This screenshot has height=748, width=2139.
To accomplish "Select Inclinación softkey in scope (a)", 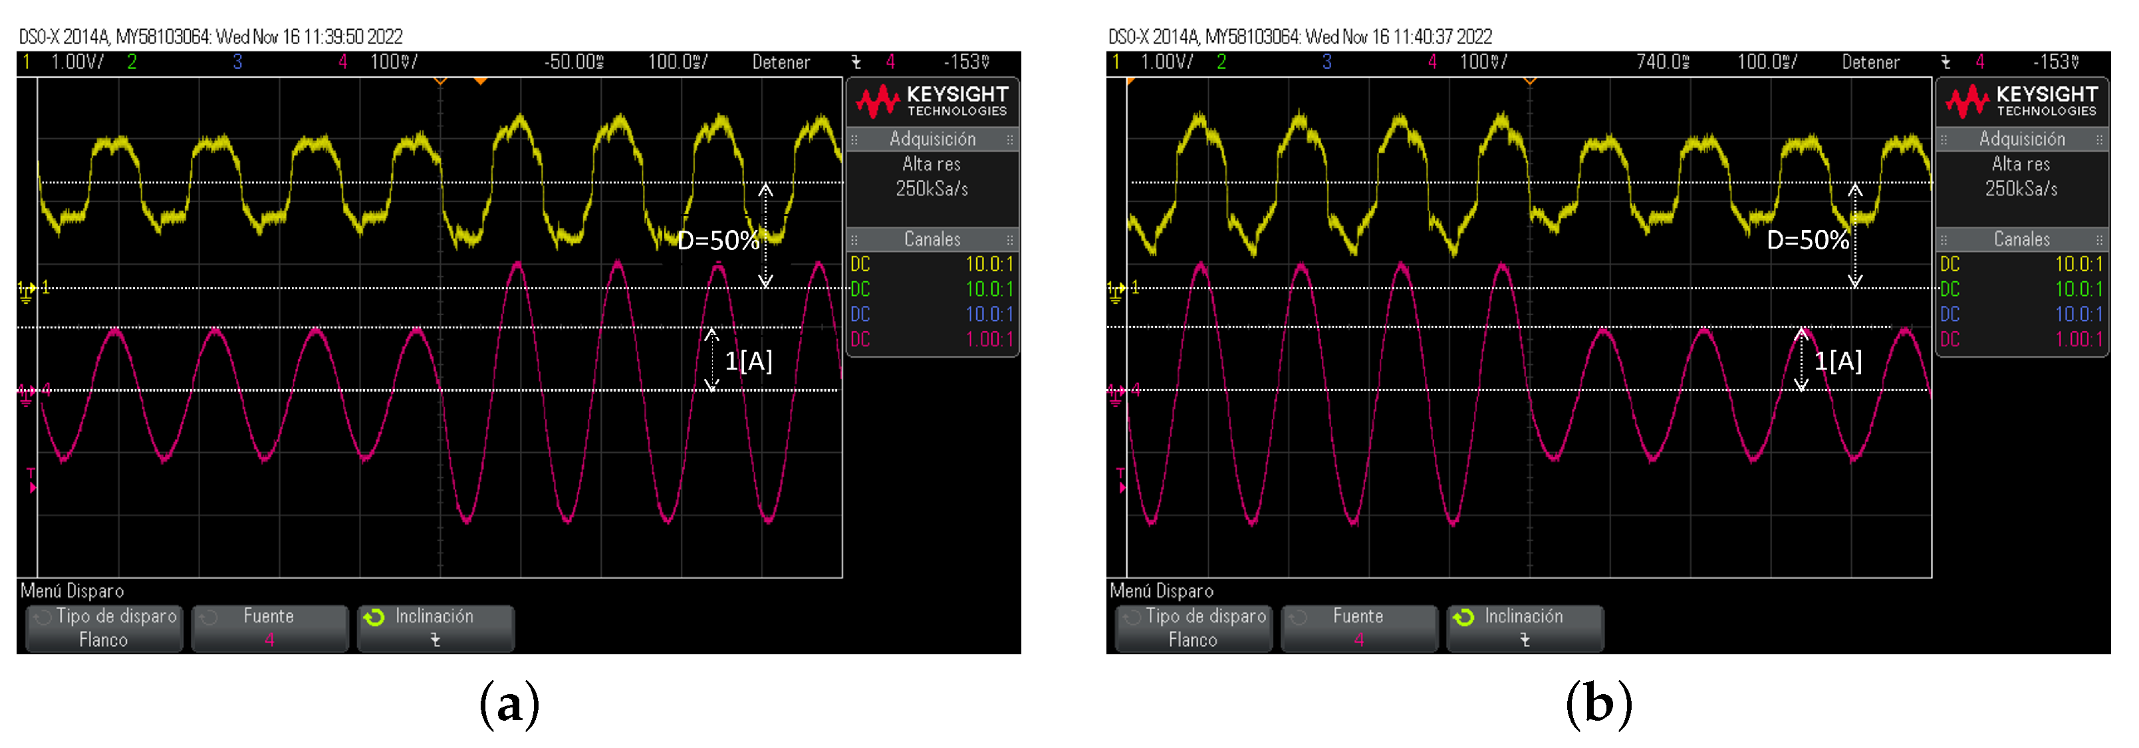I will 435,628.
